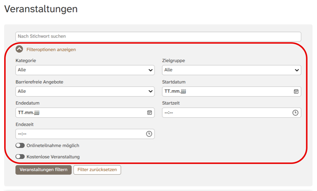Click the Startzeit --:-- time text
317x191 pixels.
[169, 113]
